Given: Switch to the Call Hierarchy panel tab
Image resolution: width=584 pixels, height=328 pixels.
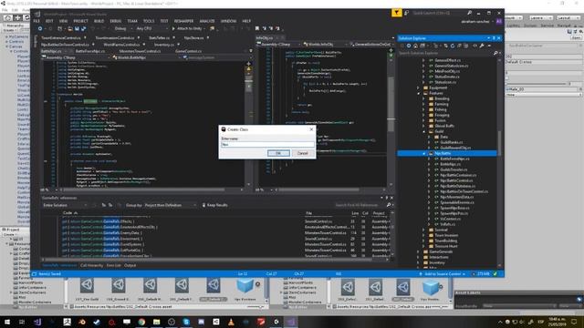Looking at the screenshot, I should point(91,265).
